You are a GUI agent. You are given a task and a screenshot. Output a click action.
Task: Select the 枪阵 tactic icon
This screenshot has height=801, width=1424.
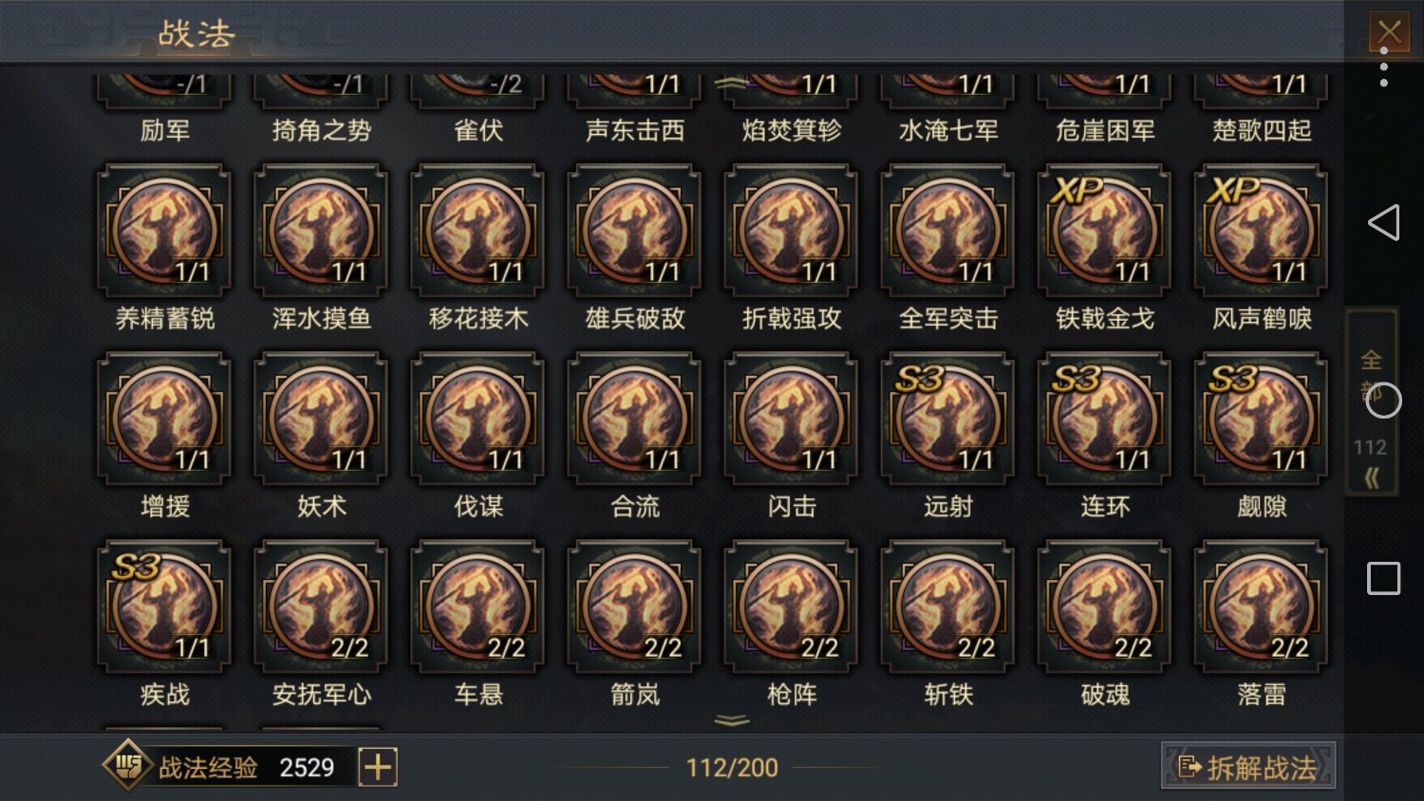pos(791,606)
